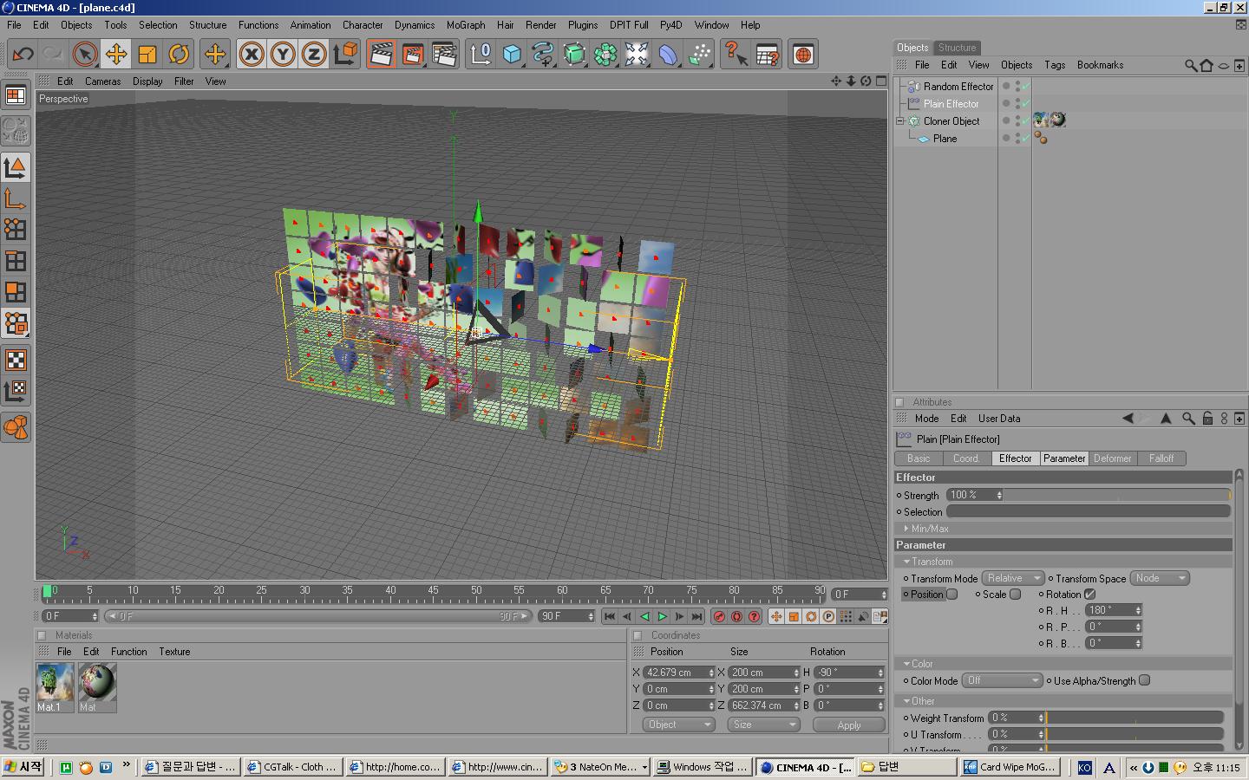Screen dimensions: 1249x780
Task: Open the web browser globe icon
Action: point(803,54)
